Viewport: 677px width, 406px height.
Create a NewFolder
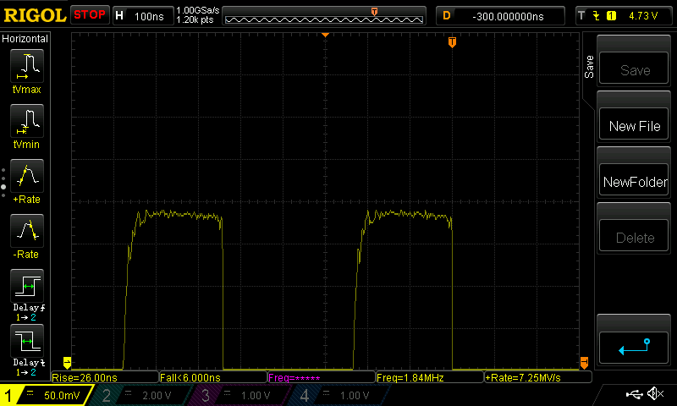pos(634,181)
